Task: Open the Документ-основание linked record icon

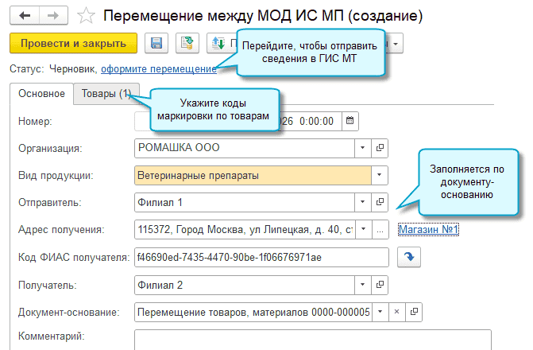Action: click(x=414, y=312)
